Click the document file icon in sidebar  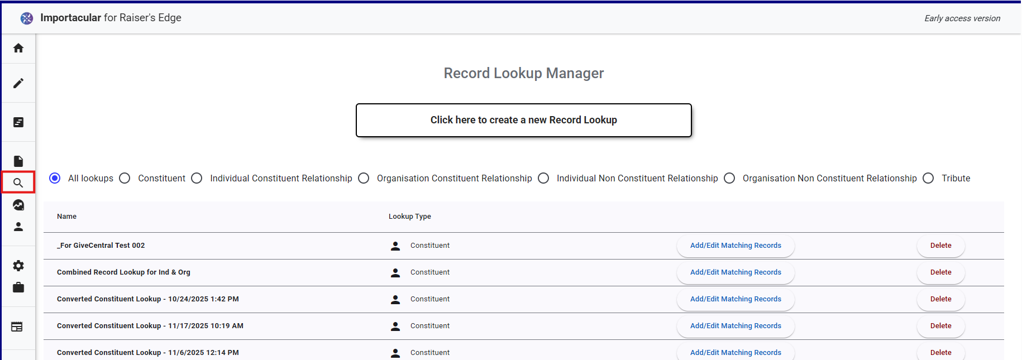coord(18,161)
